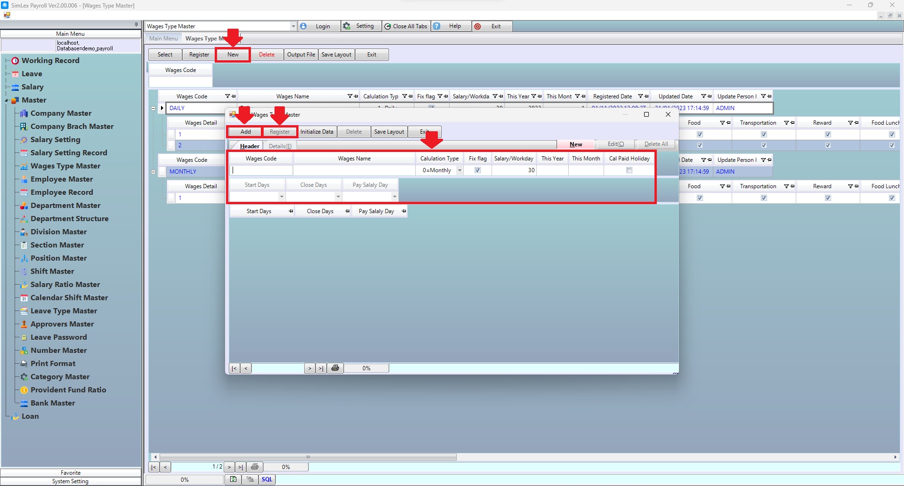
Task: Click the Help question mark icon
Action: (x=437, y=26)
